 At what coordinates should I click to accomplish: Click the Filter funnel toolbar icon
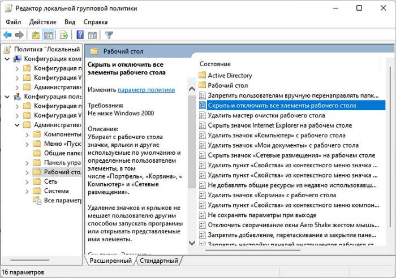click(x=109, y=35)
